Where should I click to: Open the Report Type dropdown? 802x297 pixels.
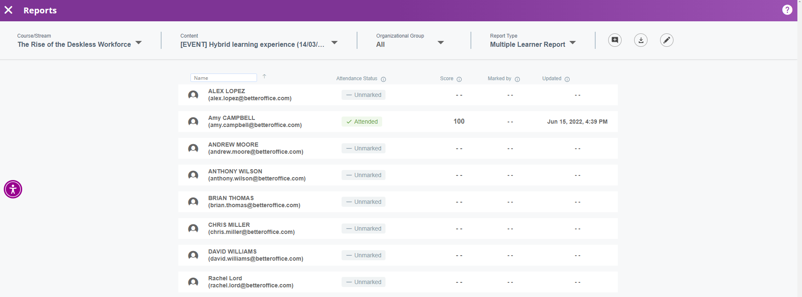573,43
